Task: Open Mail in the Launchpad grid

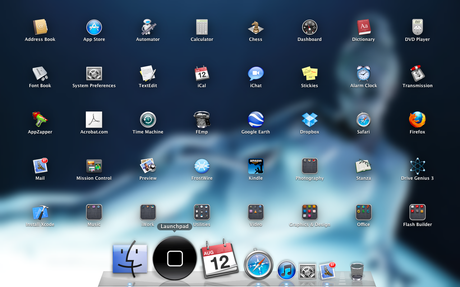Action: click(x=40, y=166)
